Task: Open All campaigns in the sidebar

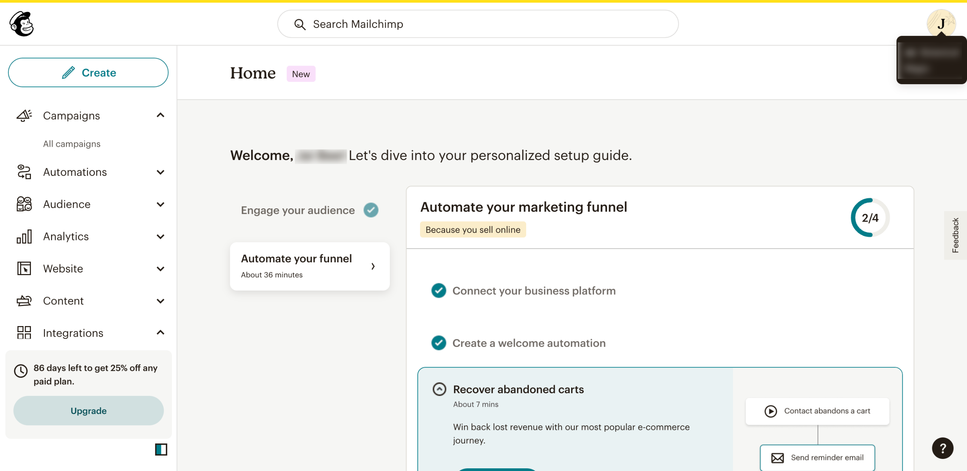Action: (72, 144)
